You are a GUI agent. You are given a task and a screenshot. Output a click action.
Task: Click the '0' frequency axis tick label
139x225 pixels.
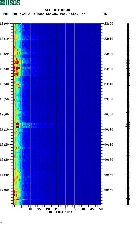click(x=13, y=209)
